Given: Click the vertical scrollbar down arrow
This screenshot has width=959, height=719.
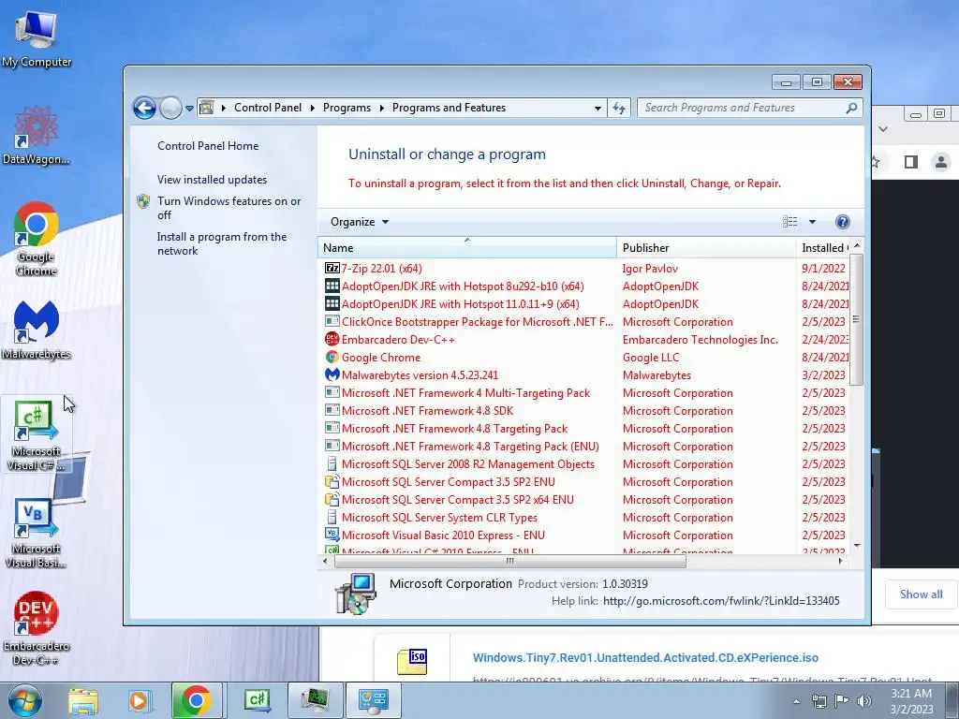Looking at the screenshot, I should point(857,546).
